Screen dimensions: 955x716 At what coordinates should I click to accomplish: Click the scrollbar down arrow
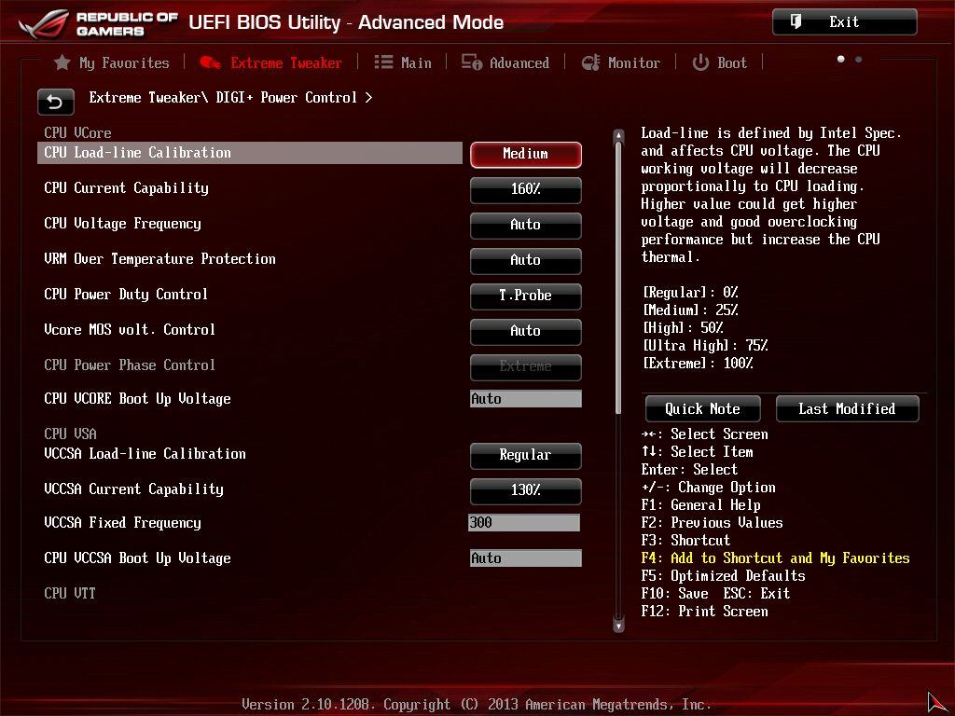tap(619, 626)
